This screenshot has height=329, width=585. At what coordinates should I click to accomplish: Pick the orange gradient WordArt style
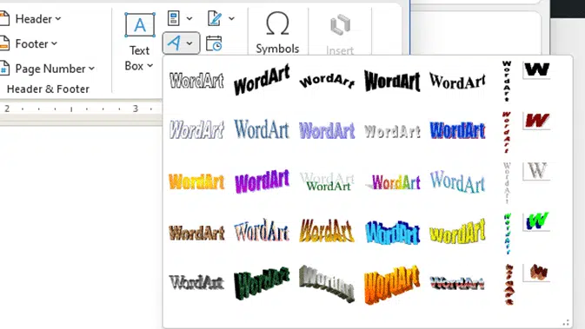click(x=196, y=181)
